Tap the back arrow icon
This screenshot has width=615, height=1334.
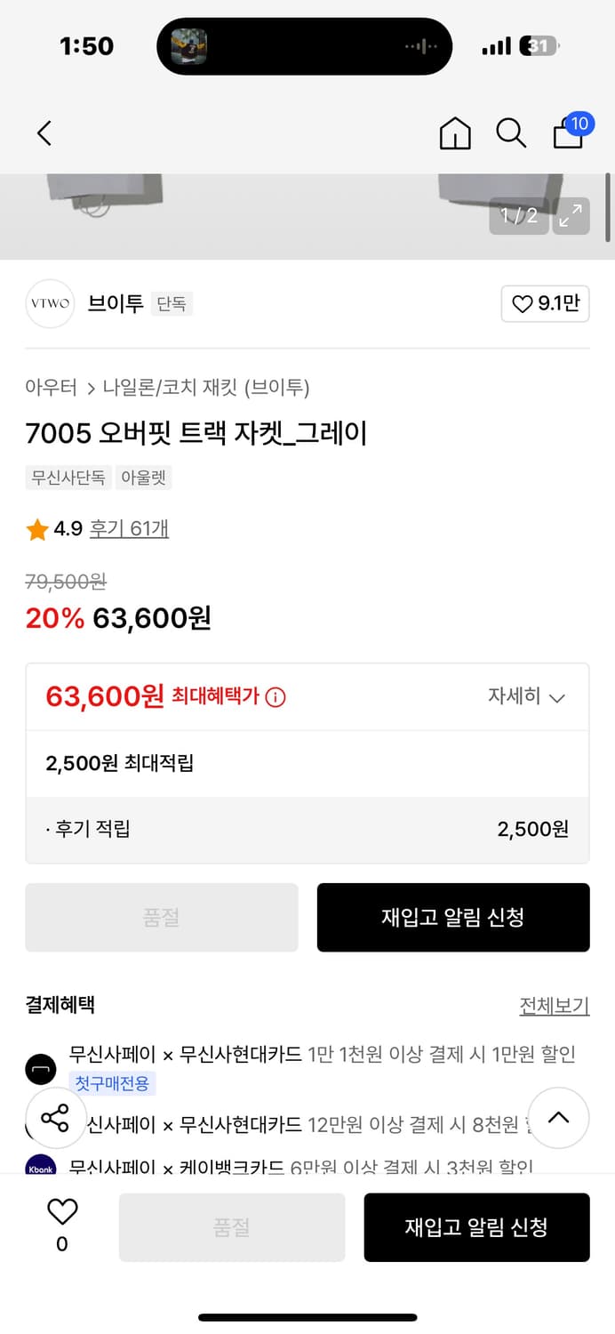tap(44, 133)
